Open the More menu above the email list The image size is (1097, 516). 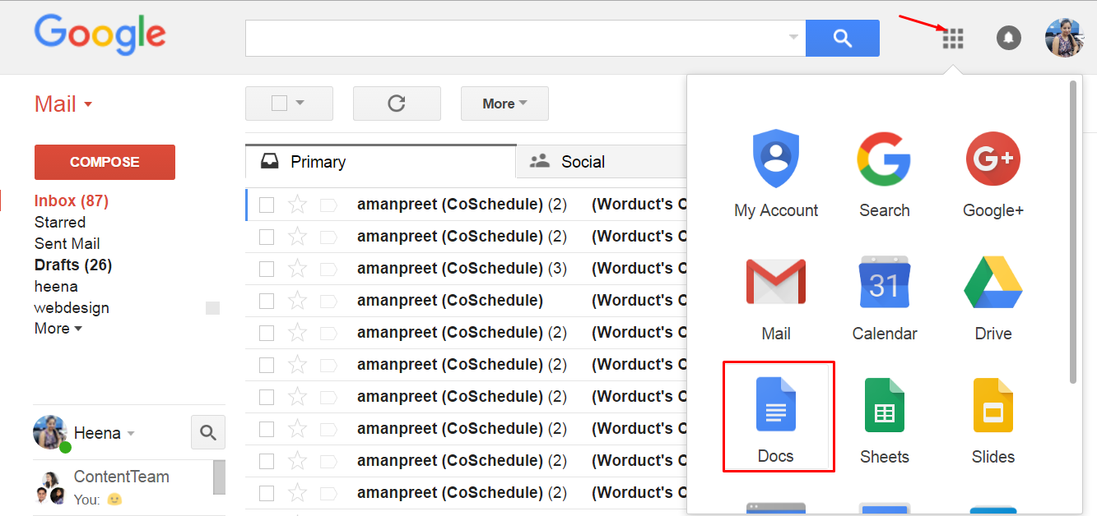pyautogui.click(x=504, y=103)
